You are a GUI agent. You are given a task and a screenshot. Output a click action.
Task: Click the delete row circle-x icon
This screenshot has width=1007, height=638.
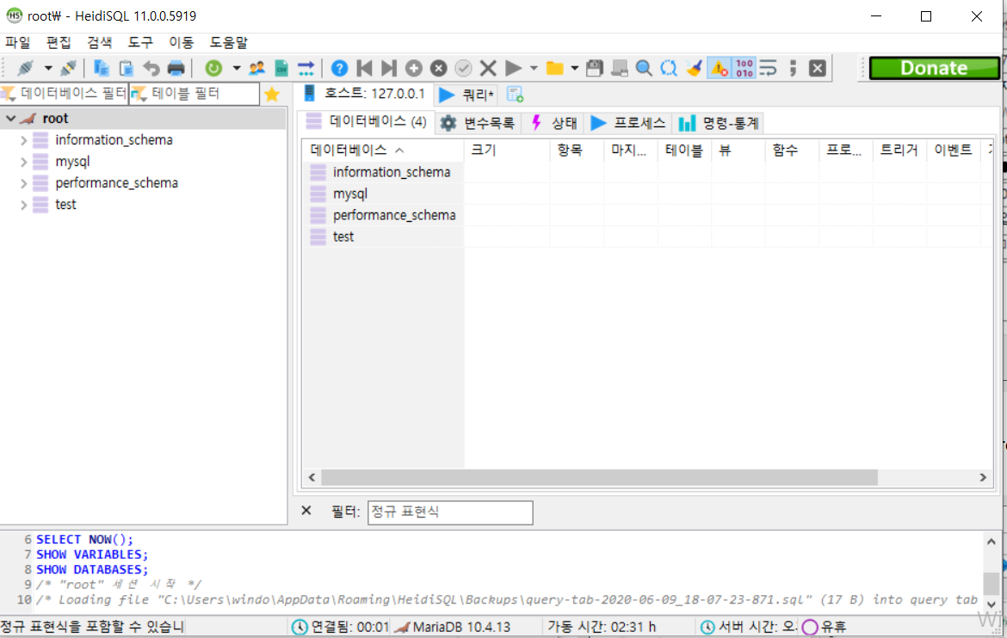439,68
